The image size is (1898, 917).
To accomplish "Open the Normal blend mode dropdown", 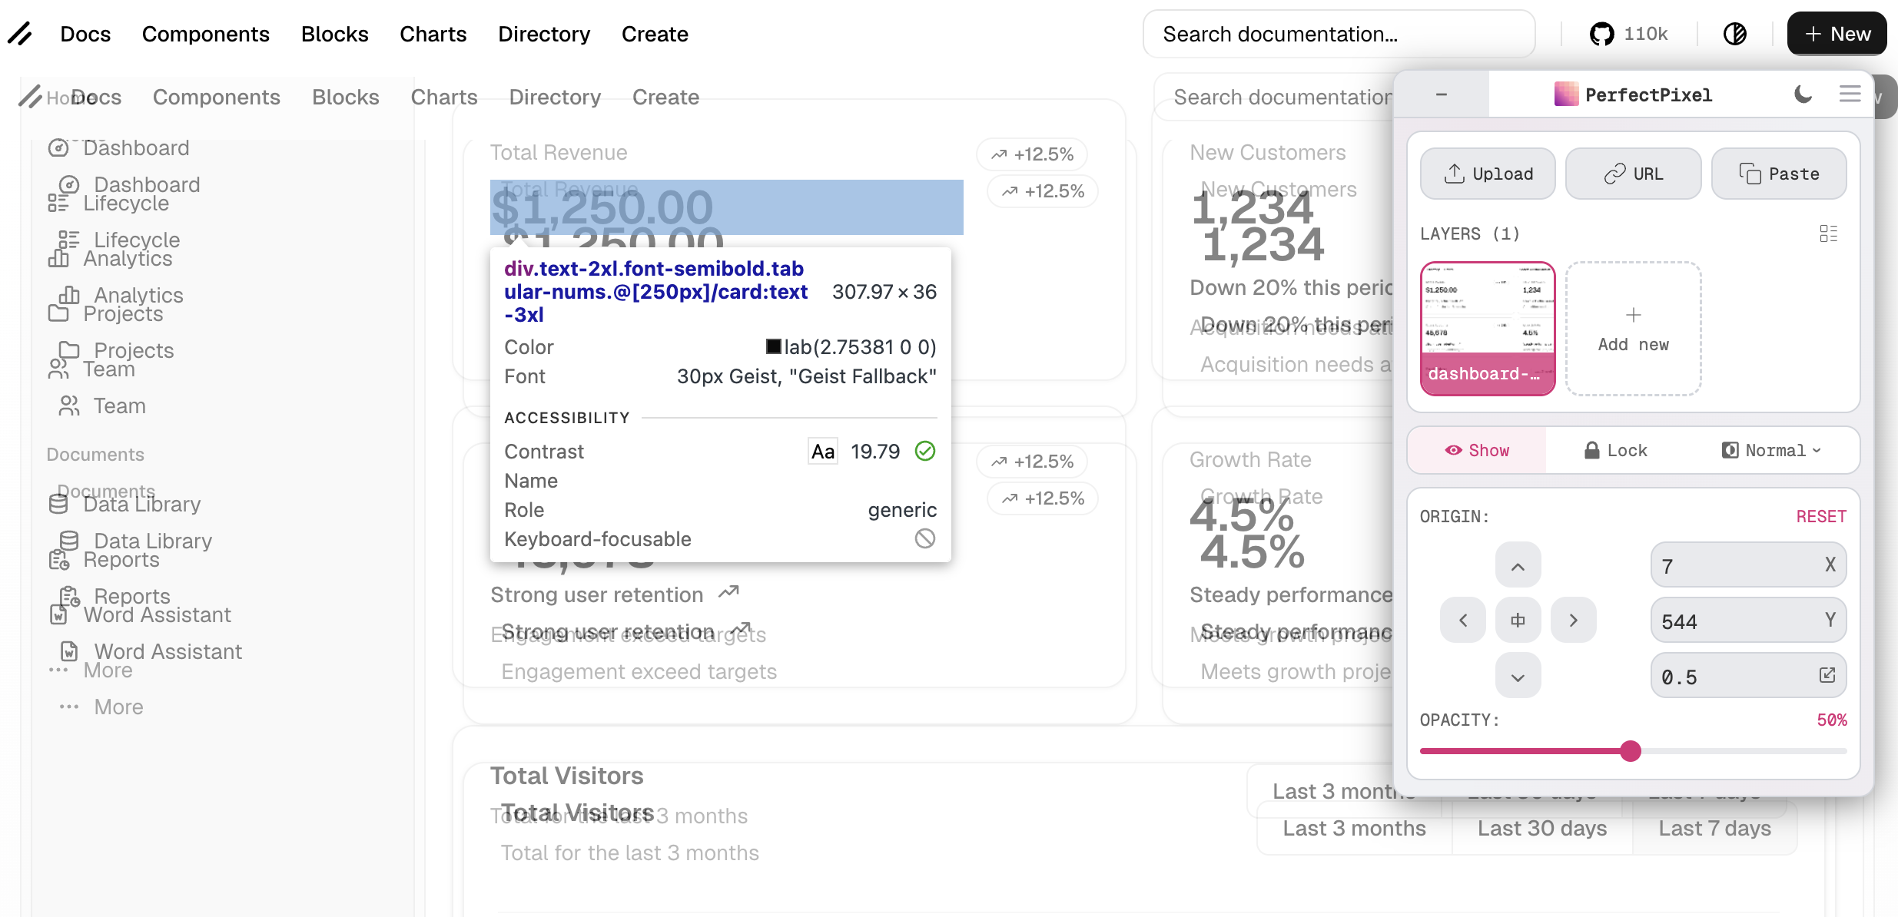I will [1770, 451].
